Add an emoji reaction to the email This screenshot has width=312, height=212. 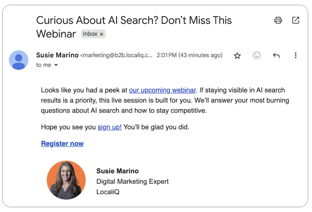[257, 55]
